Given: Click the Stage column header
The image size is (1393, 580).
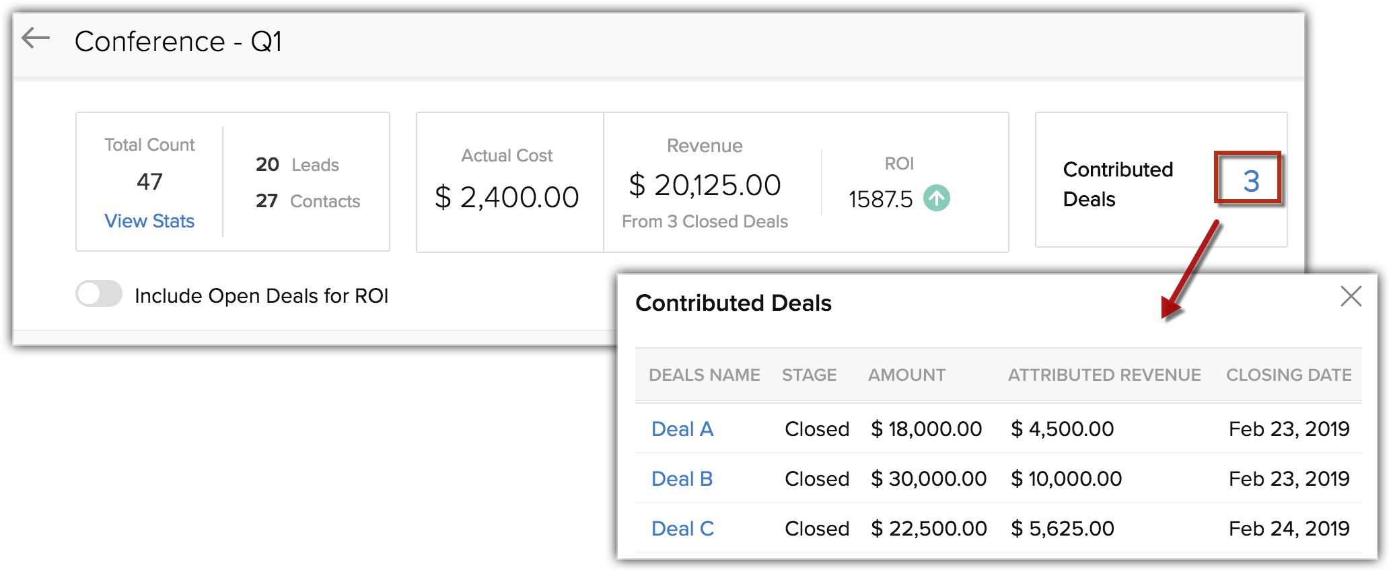Looking at the screenshot, I should pos(809,375).
